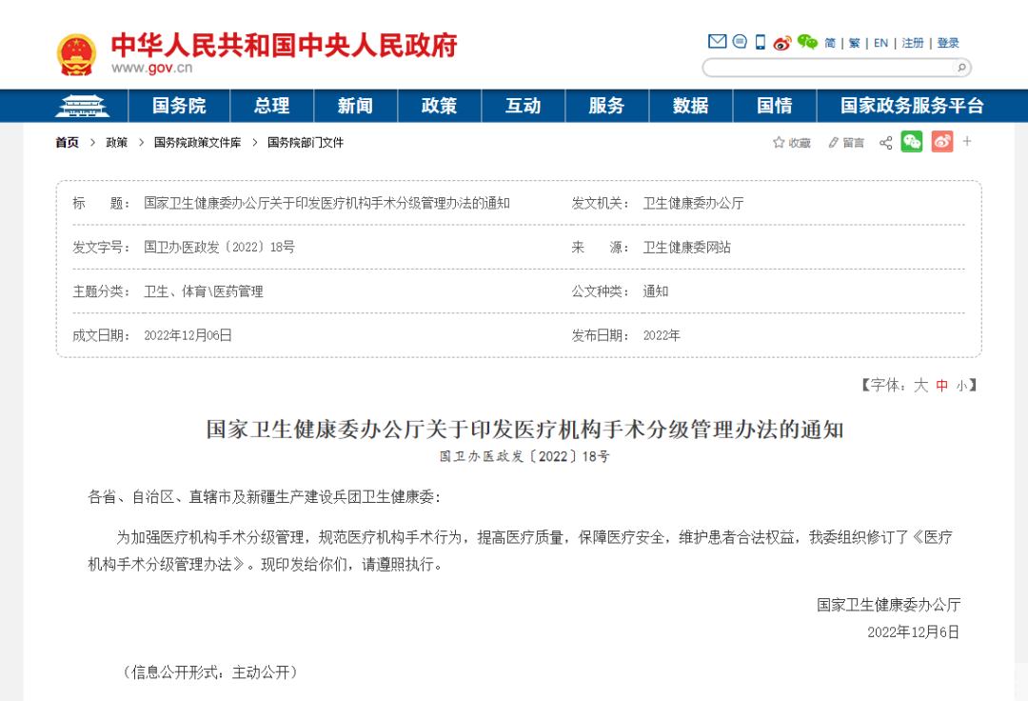Open the 国务院 navigation tab
This screenshot has width=1028, height=701.
pos(179,106)
